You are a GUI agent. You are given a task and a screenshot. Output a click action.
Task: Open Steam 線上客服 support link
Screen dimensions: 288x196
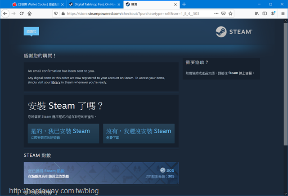240,73
